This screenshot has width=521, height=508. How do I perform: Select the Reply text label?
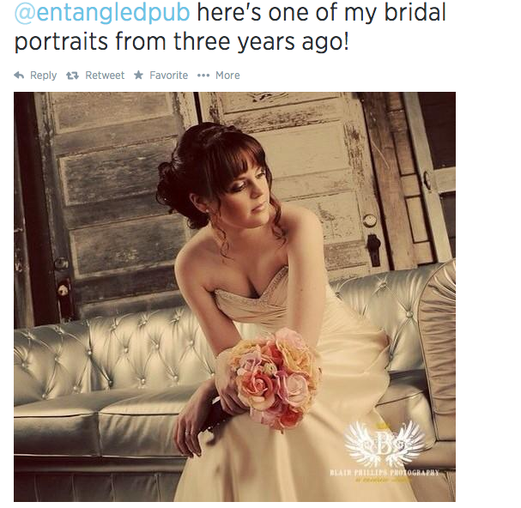point(43,76)
